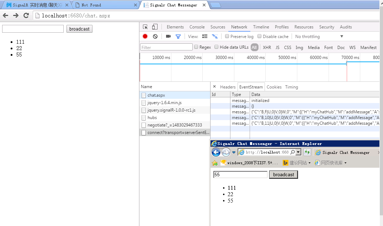Open the Sources panel tab

click(x=218, y=27)
